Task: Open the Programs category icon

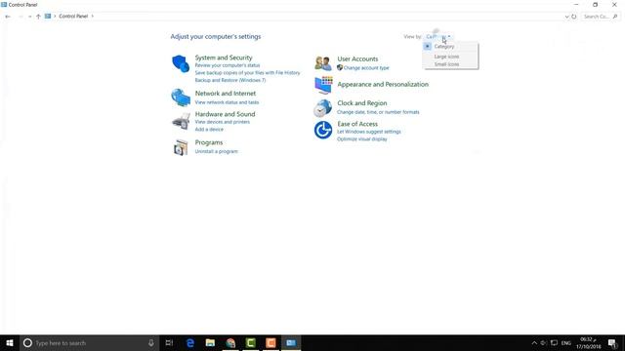Action: (181, 147)
